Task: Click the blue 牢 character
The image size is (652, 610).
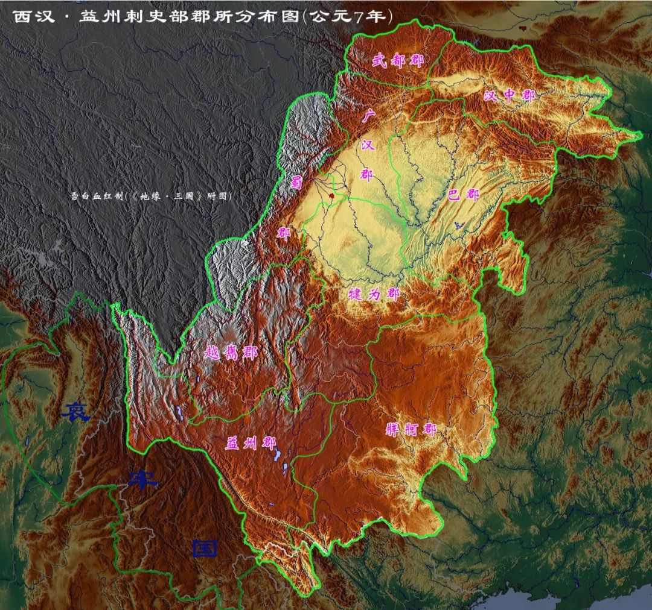Action: tap(142, 480)
